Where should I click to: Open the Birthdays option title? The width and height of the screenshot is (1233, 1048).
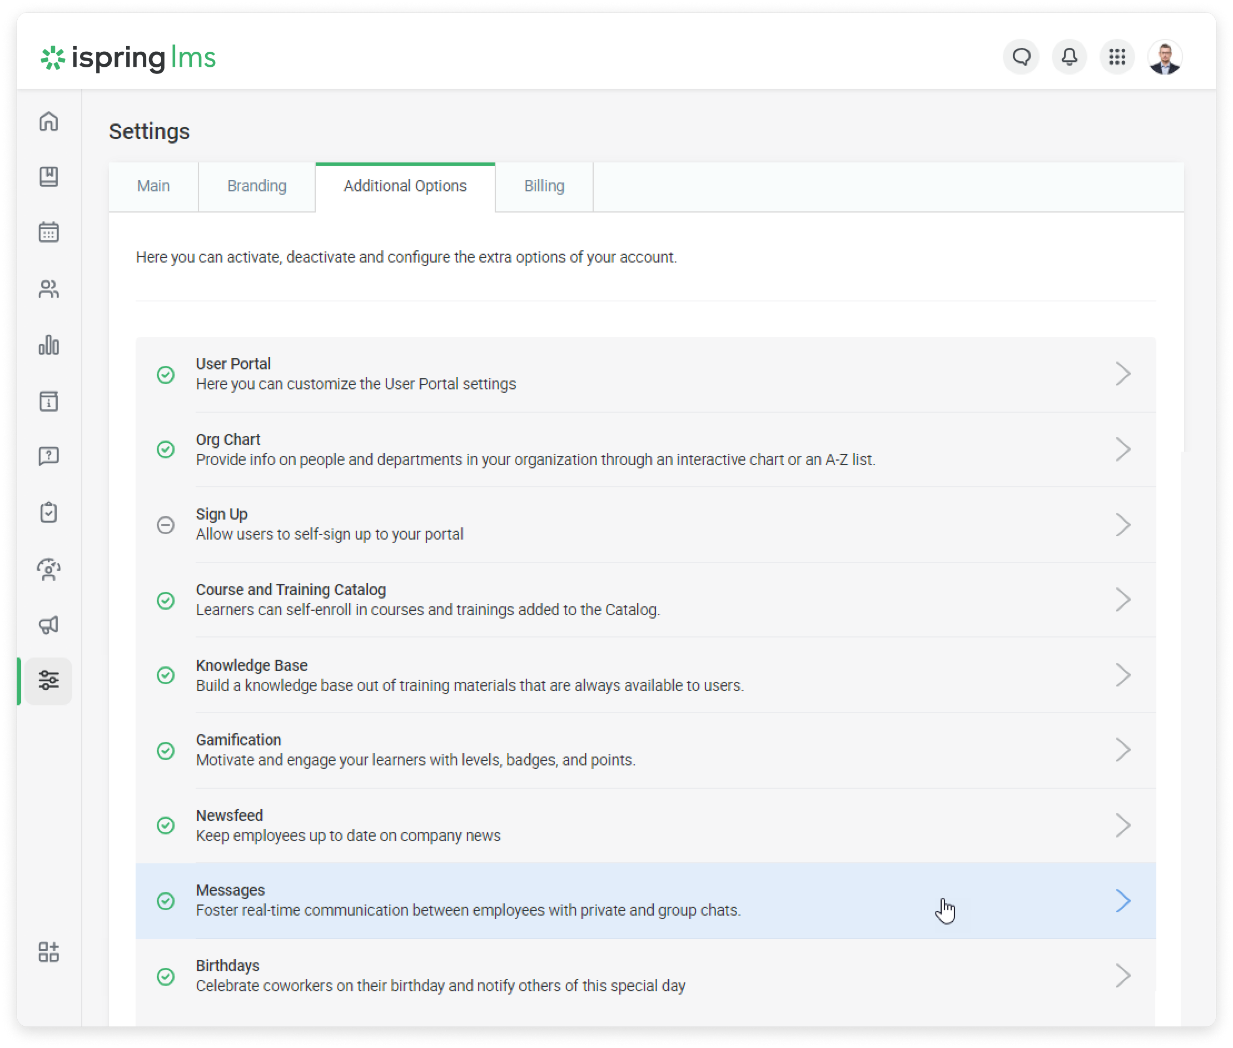[227, 966]
